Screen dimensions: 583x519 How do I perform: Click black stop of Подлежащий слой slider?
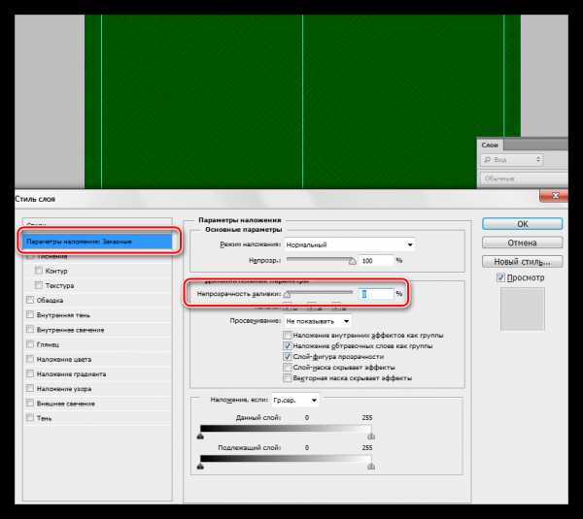[x=200, y=467]
